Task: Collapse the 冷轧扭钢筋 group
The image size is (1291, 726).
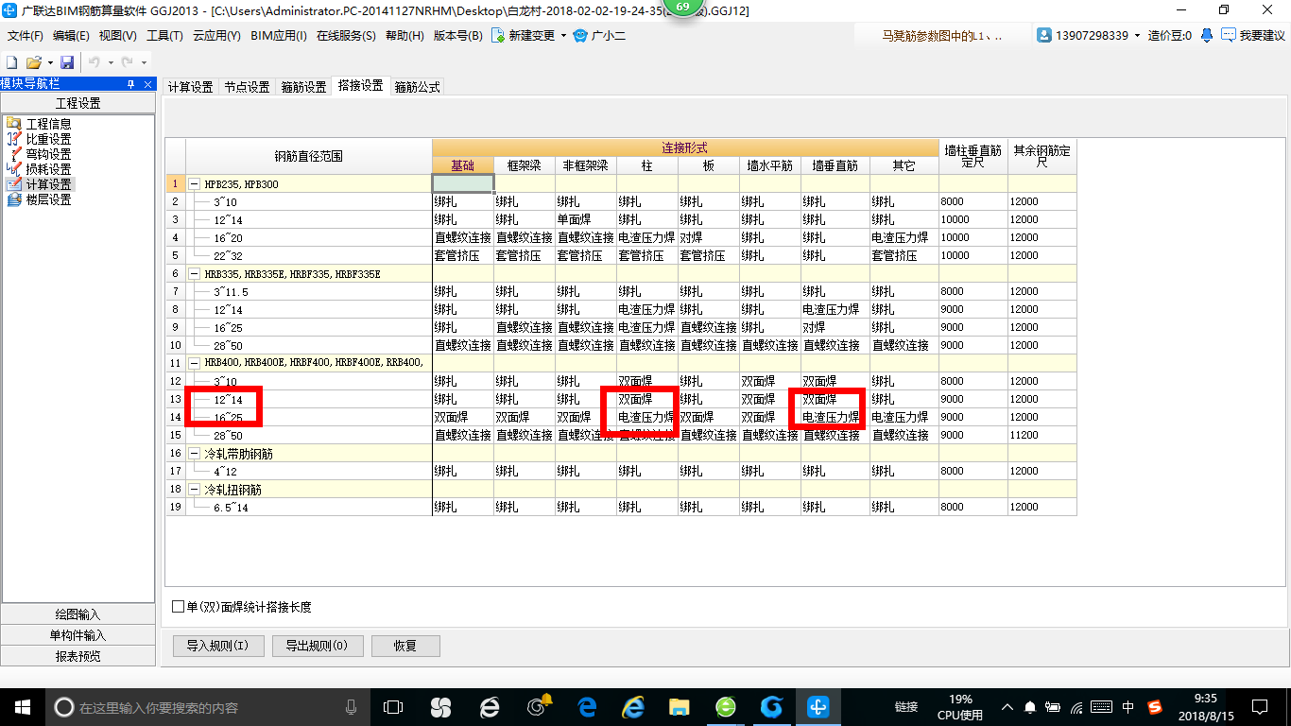Action: click(x=194, y=489)
